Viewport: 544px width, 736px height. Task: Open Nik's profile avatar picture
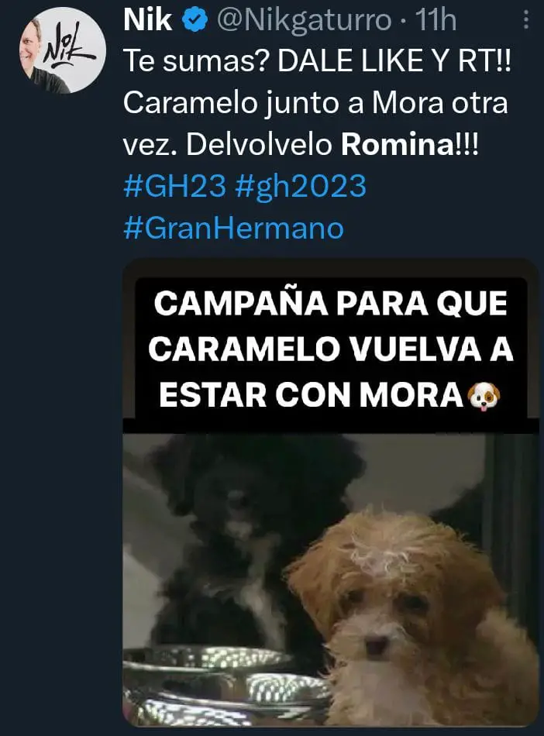[63, 50]
